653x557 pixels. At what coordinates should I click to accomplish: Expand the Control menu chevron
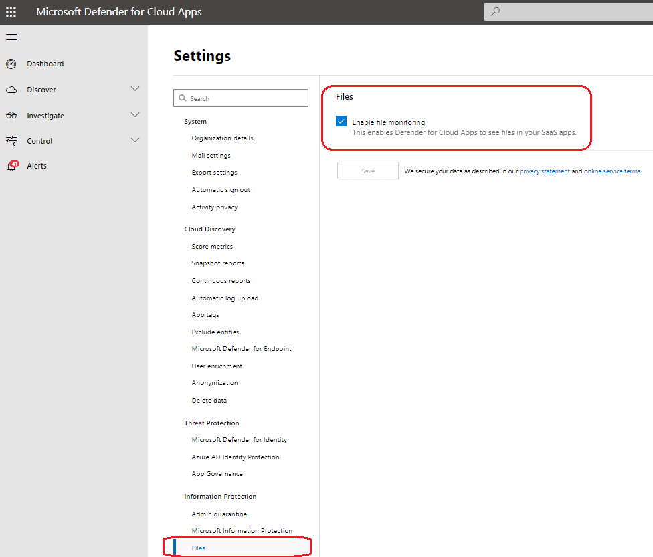(135, 140)
